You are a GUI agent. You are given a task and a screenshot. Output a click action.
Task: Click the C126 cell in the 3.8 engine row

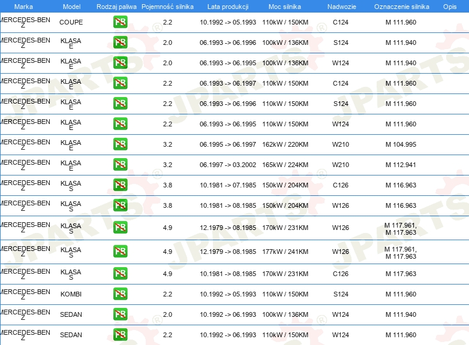341,185
